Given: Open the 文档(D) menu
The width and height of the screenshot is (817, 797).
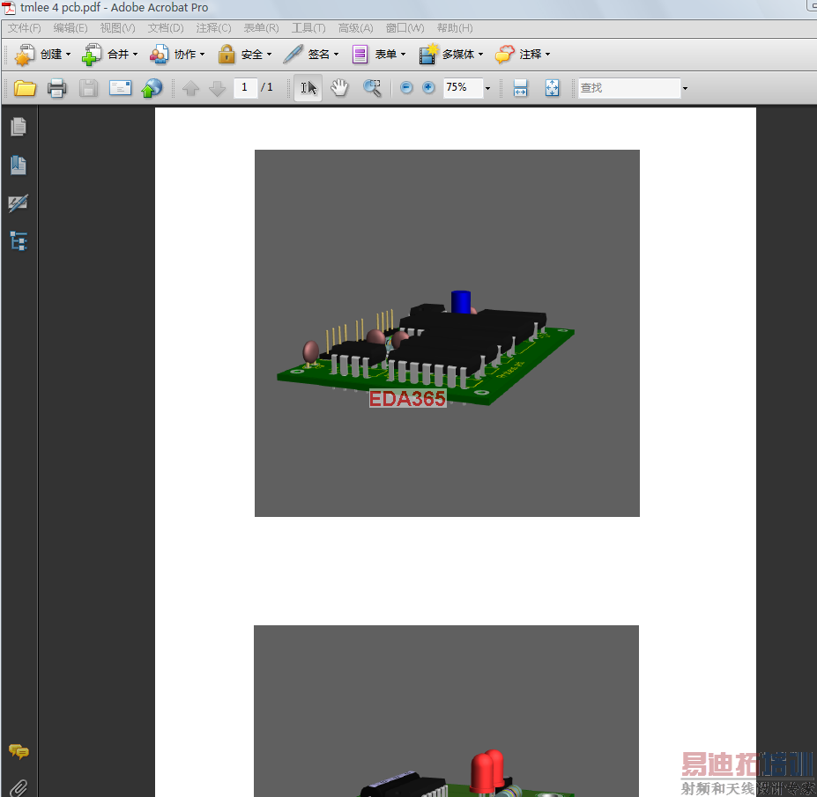Looking at the screenshot, I should 165,28.
